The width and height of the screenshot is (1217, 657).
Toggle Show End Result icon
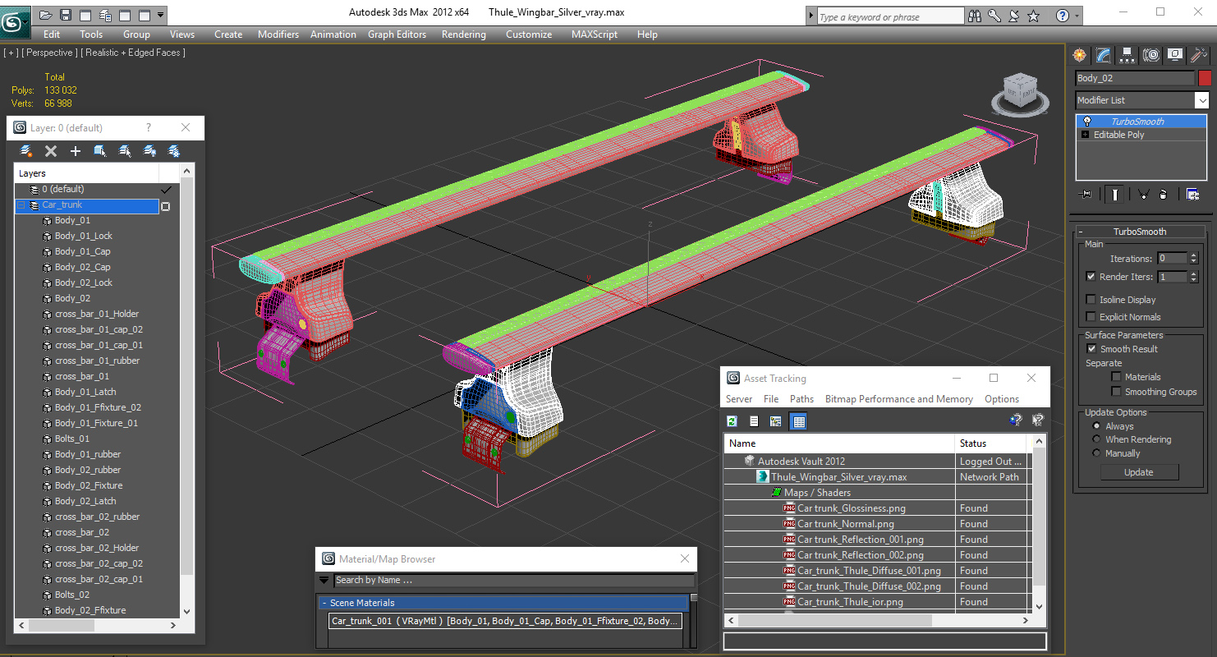pyautogui.click(x=1114, y=195)
